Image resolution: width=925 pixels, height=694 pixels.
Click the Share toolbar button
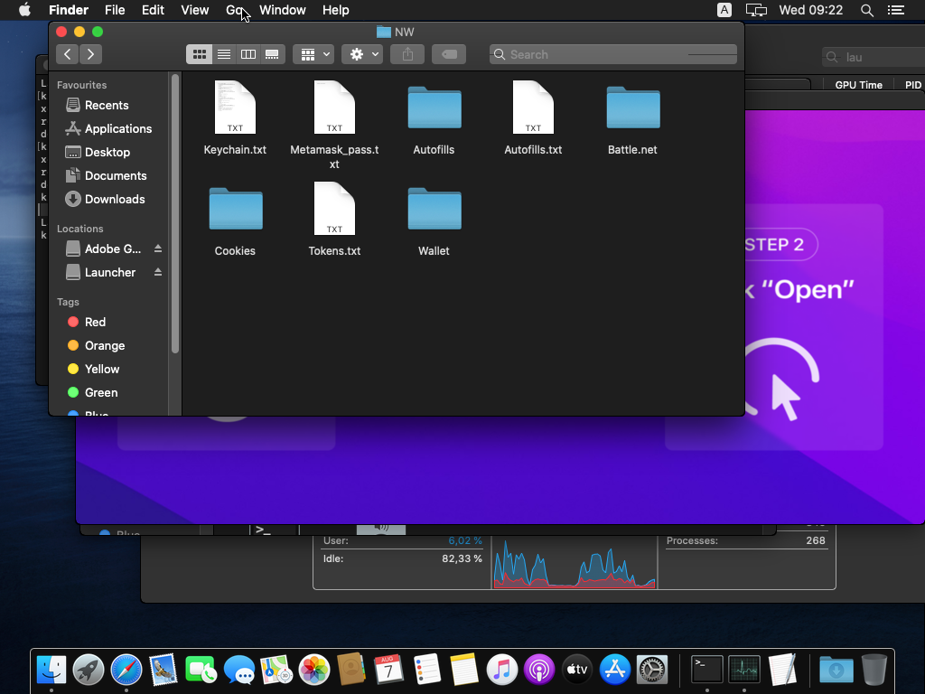tap(407, 54)
